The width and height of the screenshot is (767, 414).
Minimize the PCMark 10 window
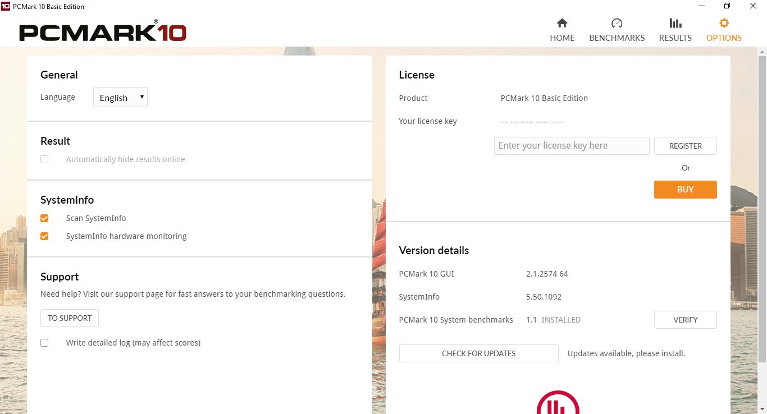pos(702,6)
